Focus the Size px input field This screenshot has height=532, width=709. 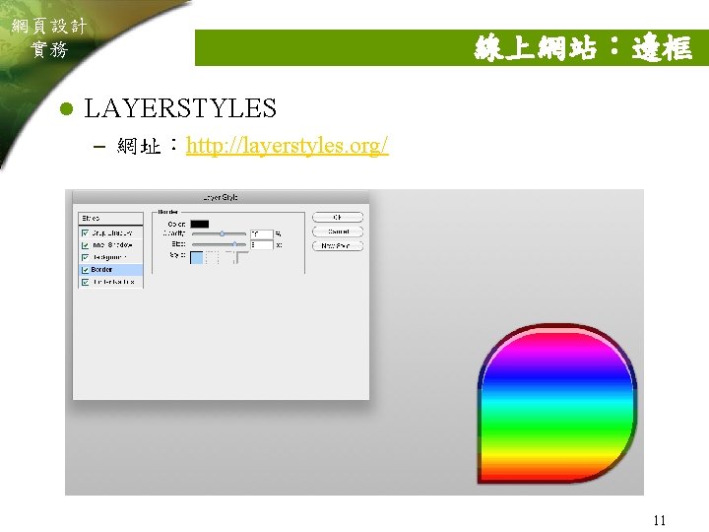click(x=261, y=244)
